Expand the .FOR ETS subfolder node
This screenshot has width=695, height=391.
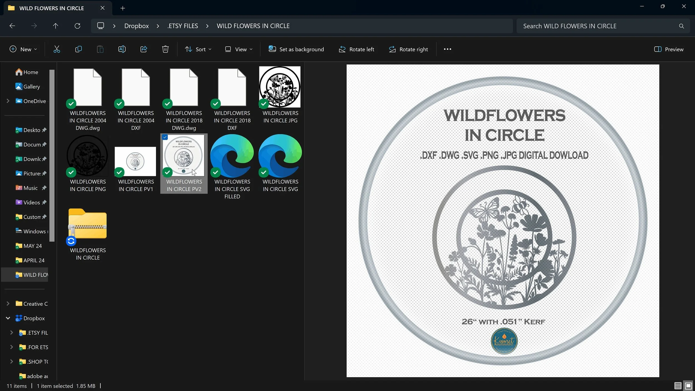click(11, 347)
